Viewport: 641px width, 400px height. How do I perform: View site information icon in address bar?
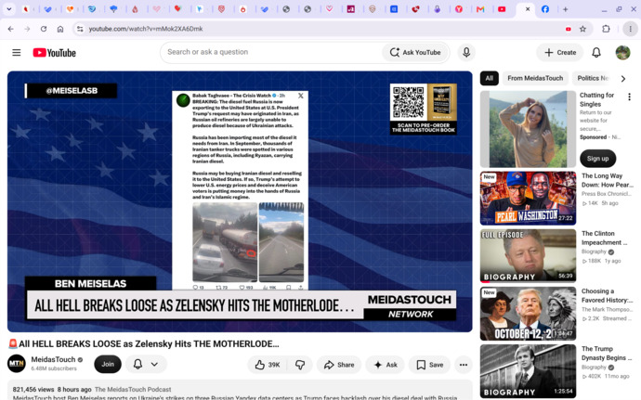pyautogui.click(x=80, y=29)
